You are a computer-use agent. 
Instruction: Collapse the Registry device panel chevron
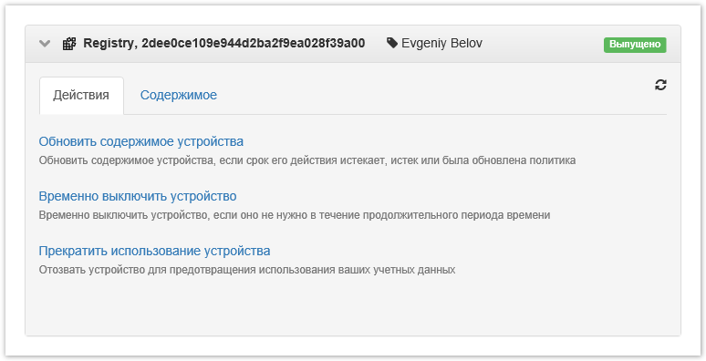point(45,44)
